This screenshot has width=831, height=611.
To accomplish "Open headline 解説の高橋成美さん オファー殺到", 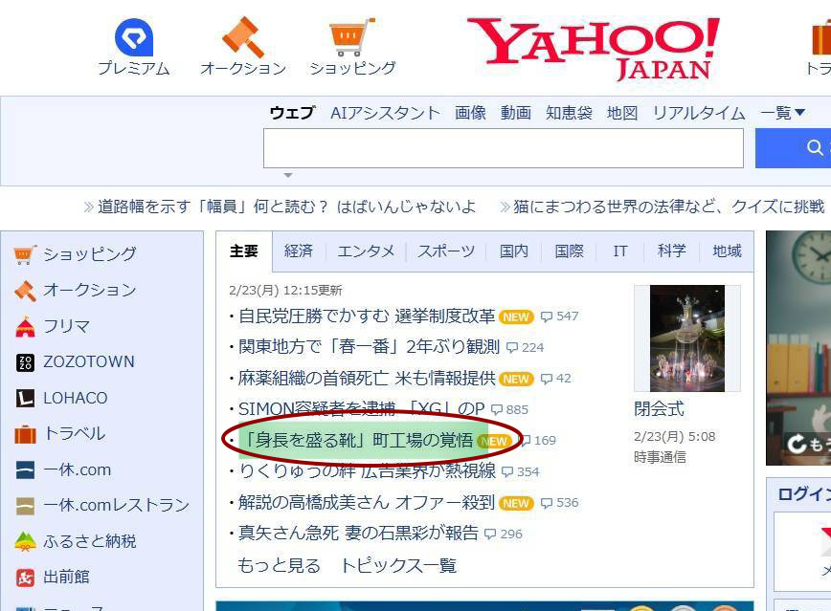I will [367, 502].
